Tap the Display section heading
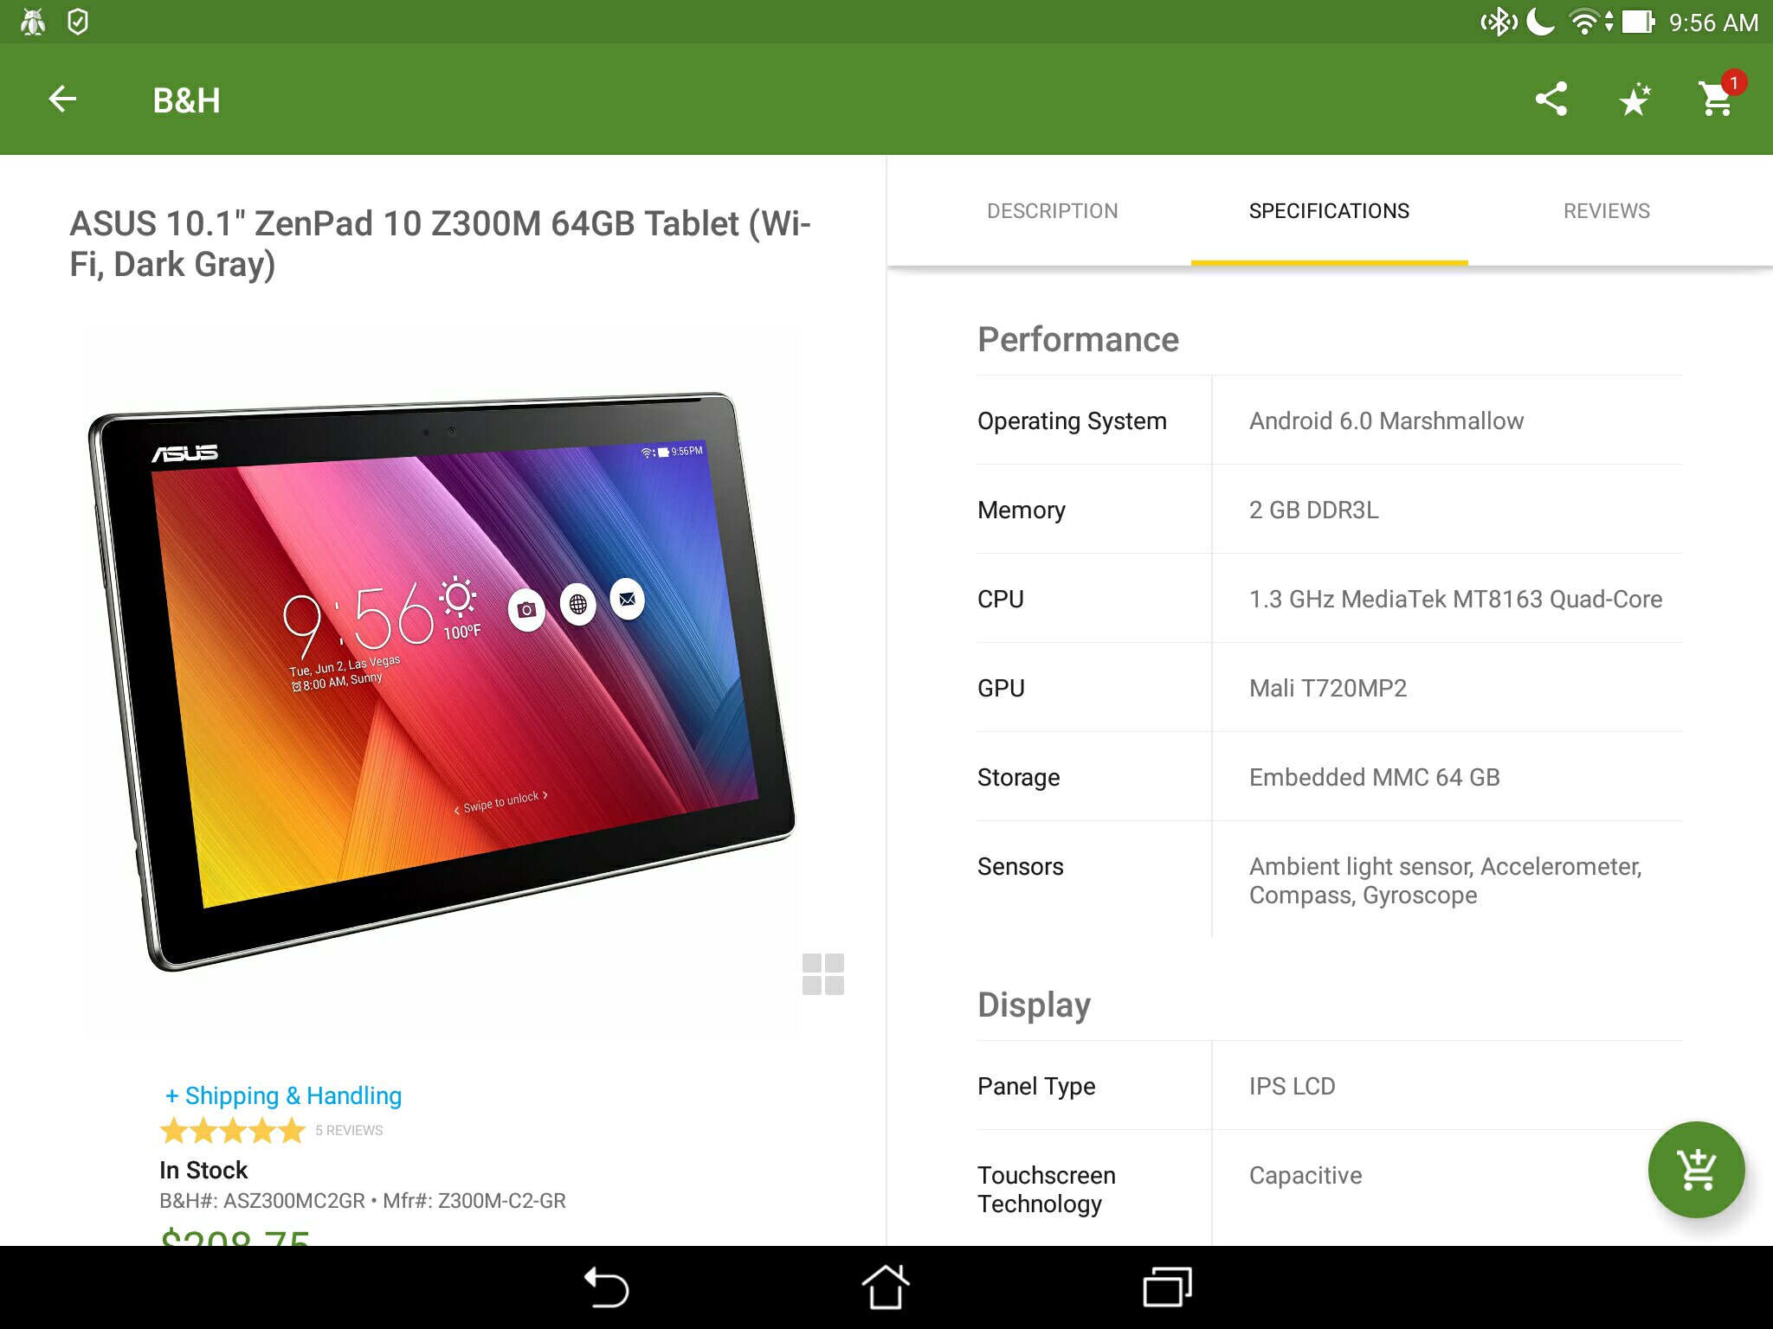 coord(1034,1005)
